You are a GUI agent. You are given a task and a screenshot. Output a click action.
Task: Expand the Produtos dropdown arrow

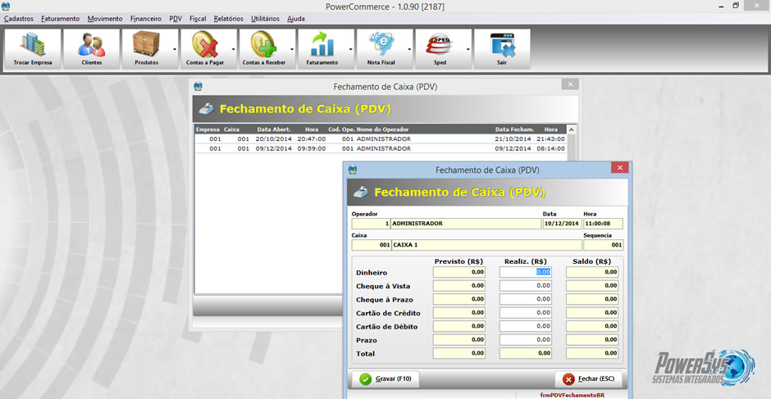click(x=175, y=49)
